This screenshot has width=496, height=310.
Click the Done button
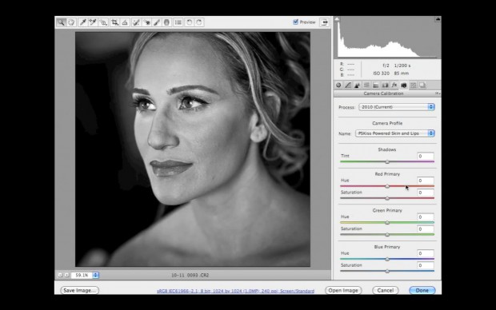click(422, 290)
